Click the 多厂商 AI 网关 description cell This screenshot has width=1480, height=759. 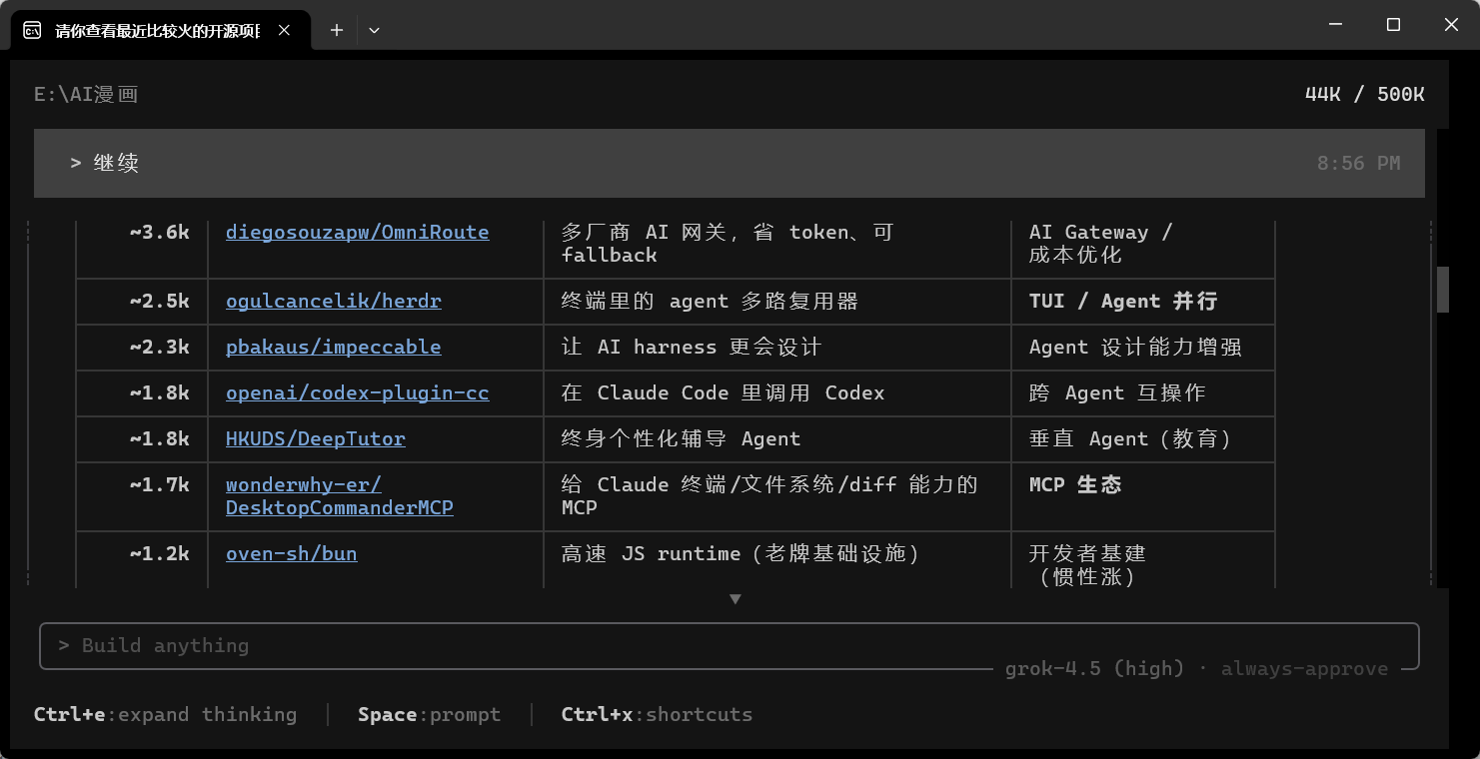tap(728, 244)
